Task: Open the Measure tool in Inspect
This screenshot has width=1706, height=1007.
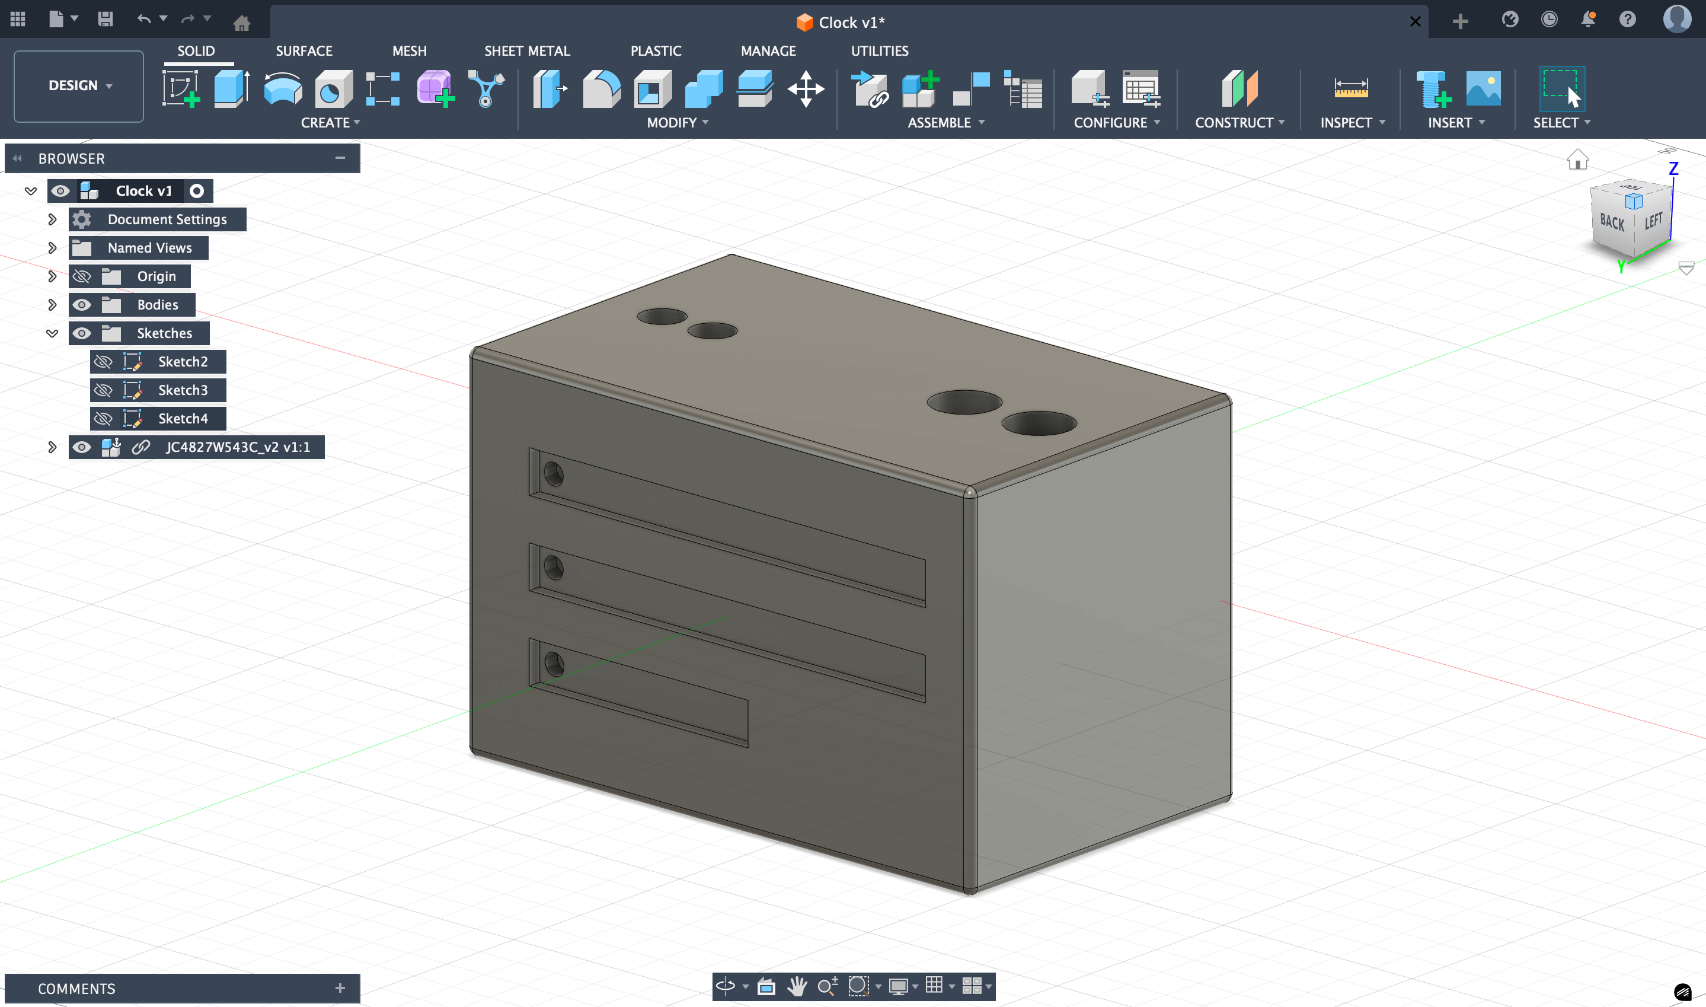Action: (1350, 89)
